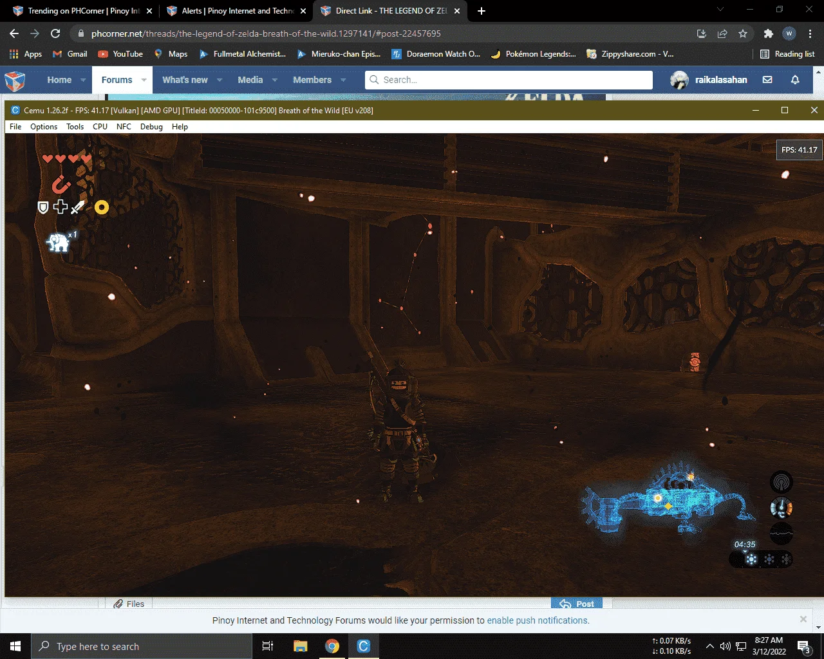Open the Cemu NFC menu
The image size is (824, 659).
[124, 127]
